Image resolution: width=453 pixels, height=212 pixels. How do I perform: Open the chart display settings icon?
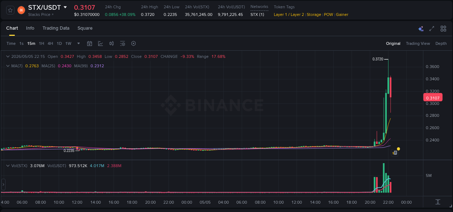pos(122,43)
